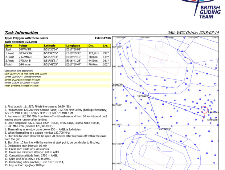Click the 15M DAY3B class label
Screen dimensions: 225x170
(102, 38)
